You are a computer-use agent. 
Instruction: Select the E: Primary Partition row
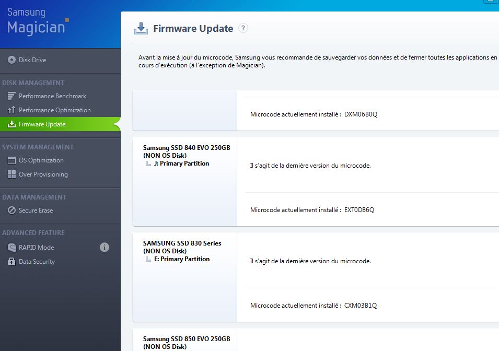182,259
